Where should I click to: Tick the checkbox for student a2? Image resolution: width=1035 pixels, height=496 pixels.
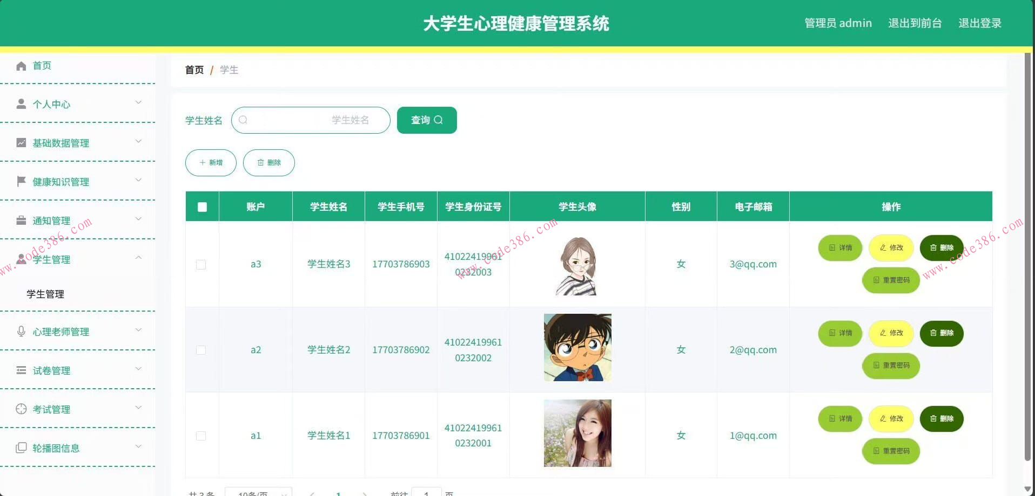[x=201, y=349]
